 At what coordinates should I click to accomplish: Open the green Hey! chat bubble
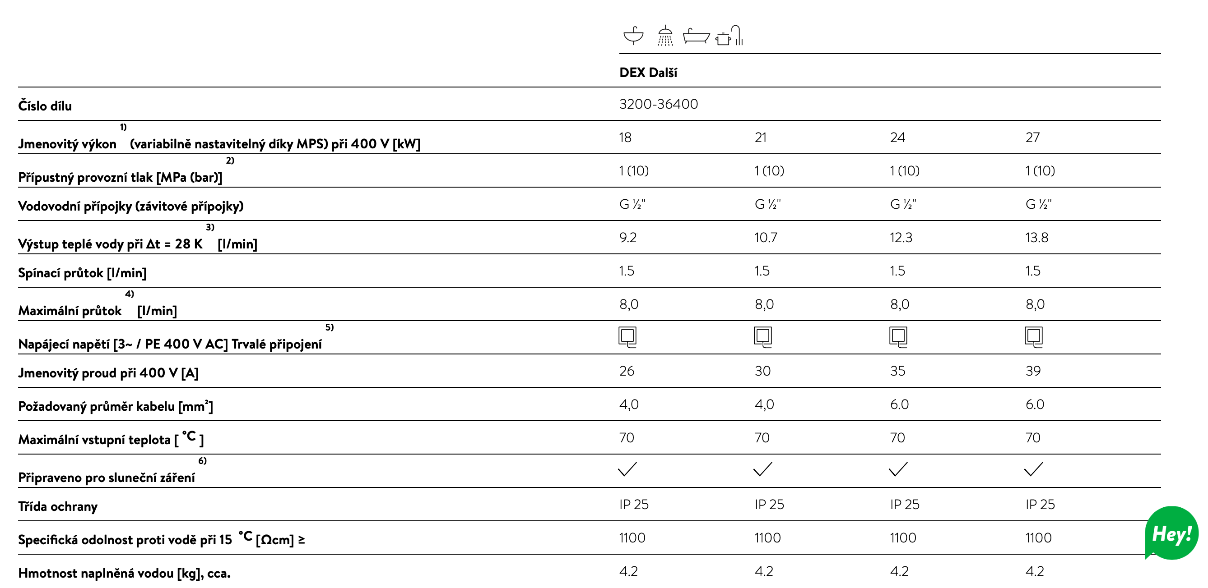click(1171, 533)
